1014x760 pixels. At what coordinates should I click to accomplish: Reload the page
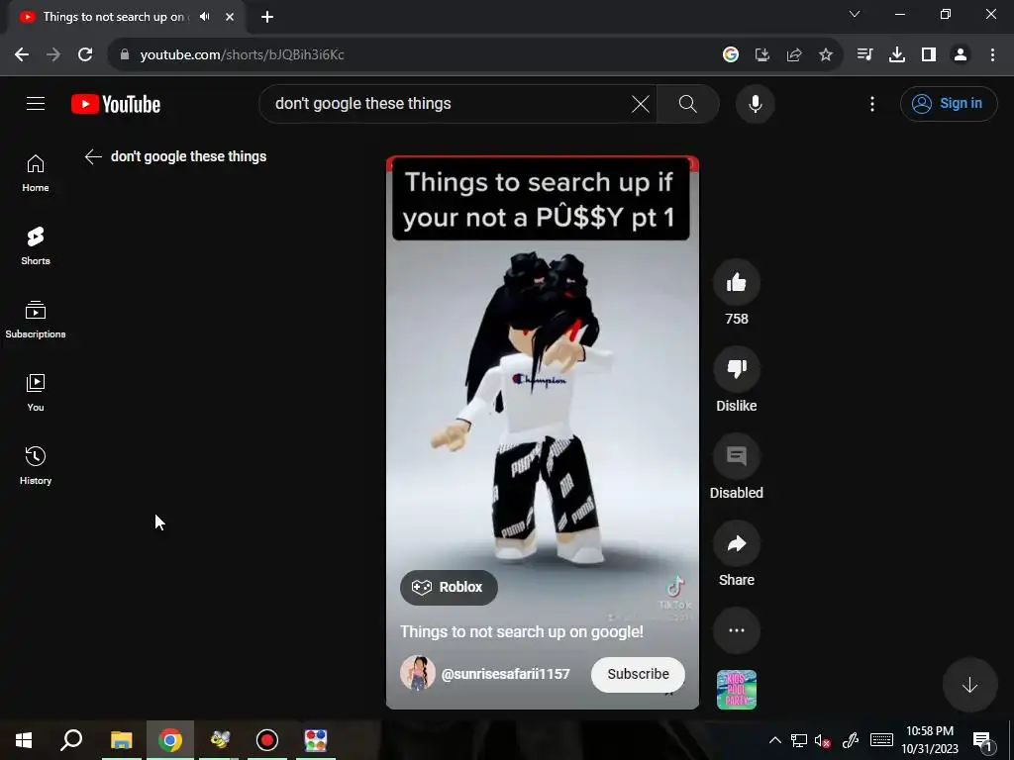pyautogui.click(x=85, y=55)
